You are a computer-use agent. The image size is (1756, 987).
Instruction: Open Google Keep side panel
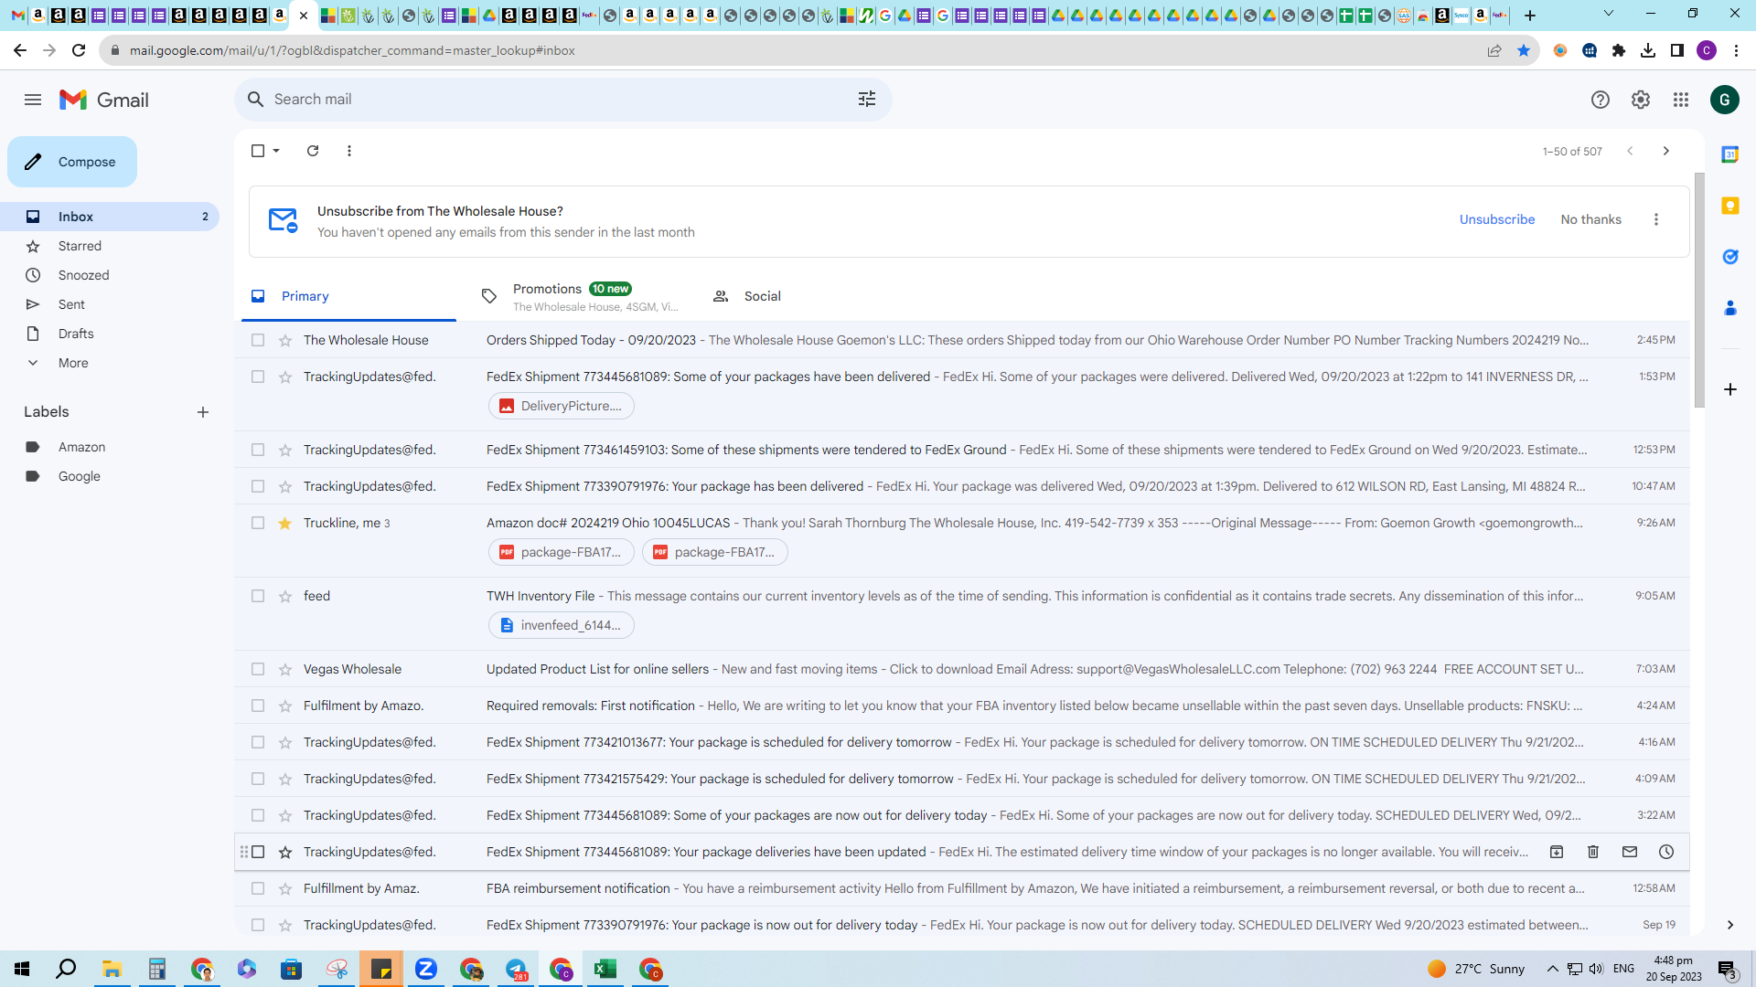pos(1730,206)
